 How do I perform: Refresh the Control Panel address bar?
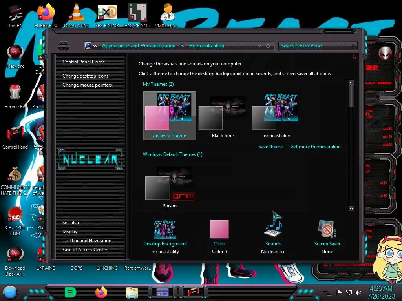pyautogui.click(x=268, y=45)
